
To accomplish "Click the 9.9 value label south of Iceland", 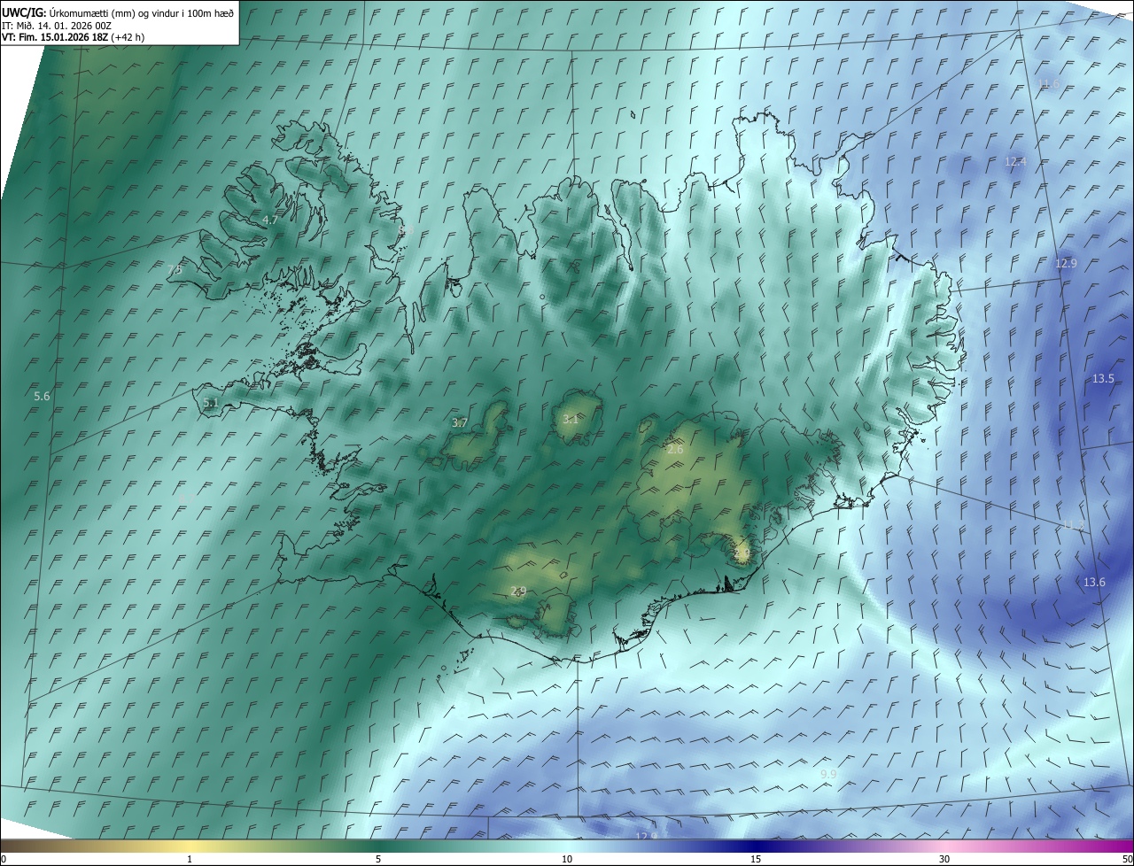I will pos(828,774).
